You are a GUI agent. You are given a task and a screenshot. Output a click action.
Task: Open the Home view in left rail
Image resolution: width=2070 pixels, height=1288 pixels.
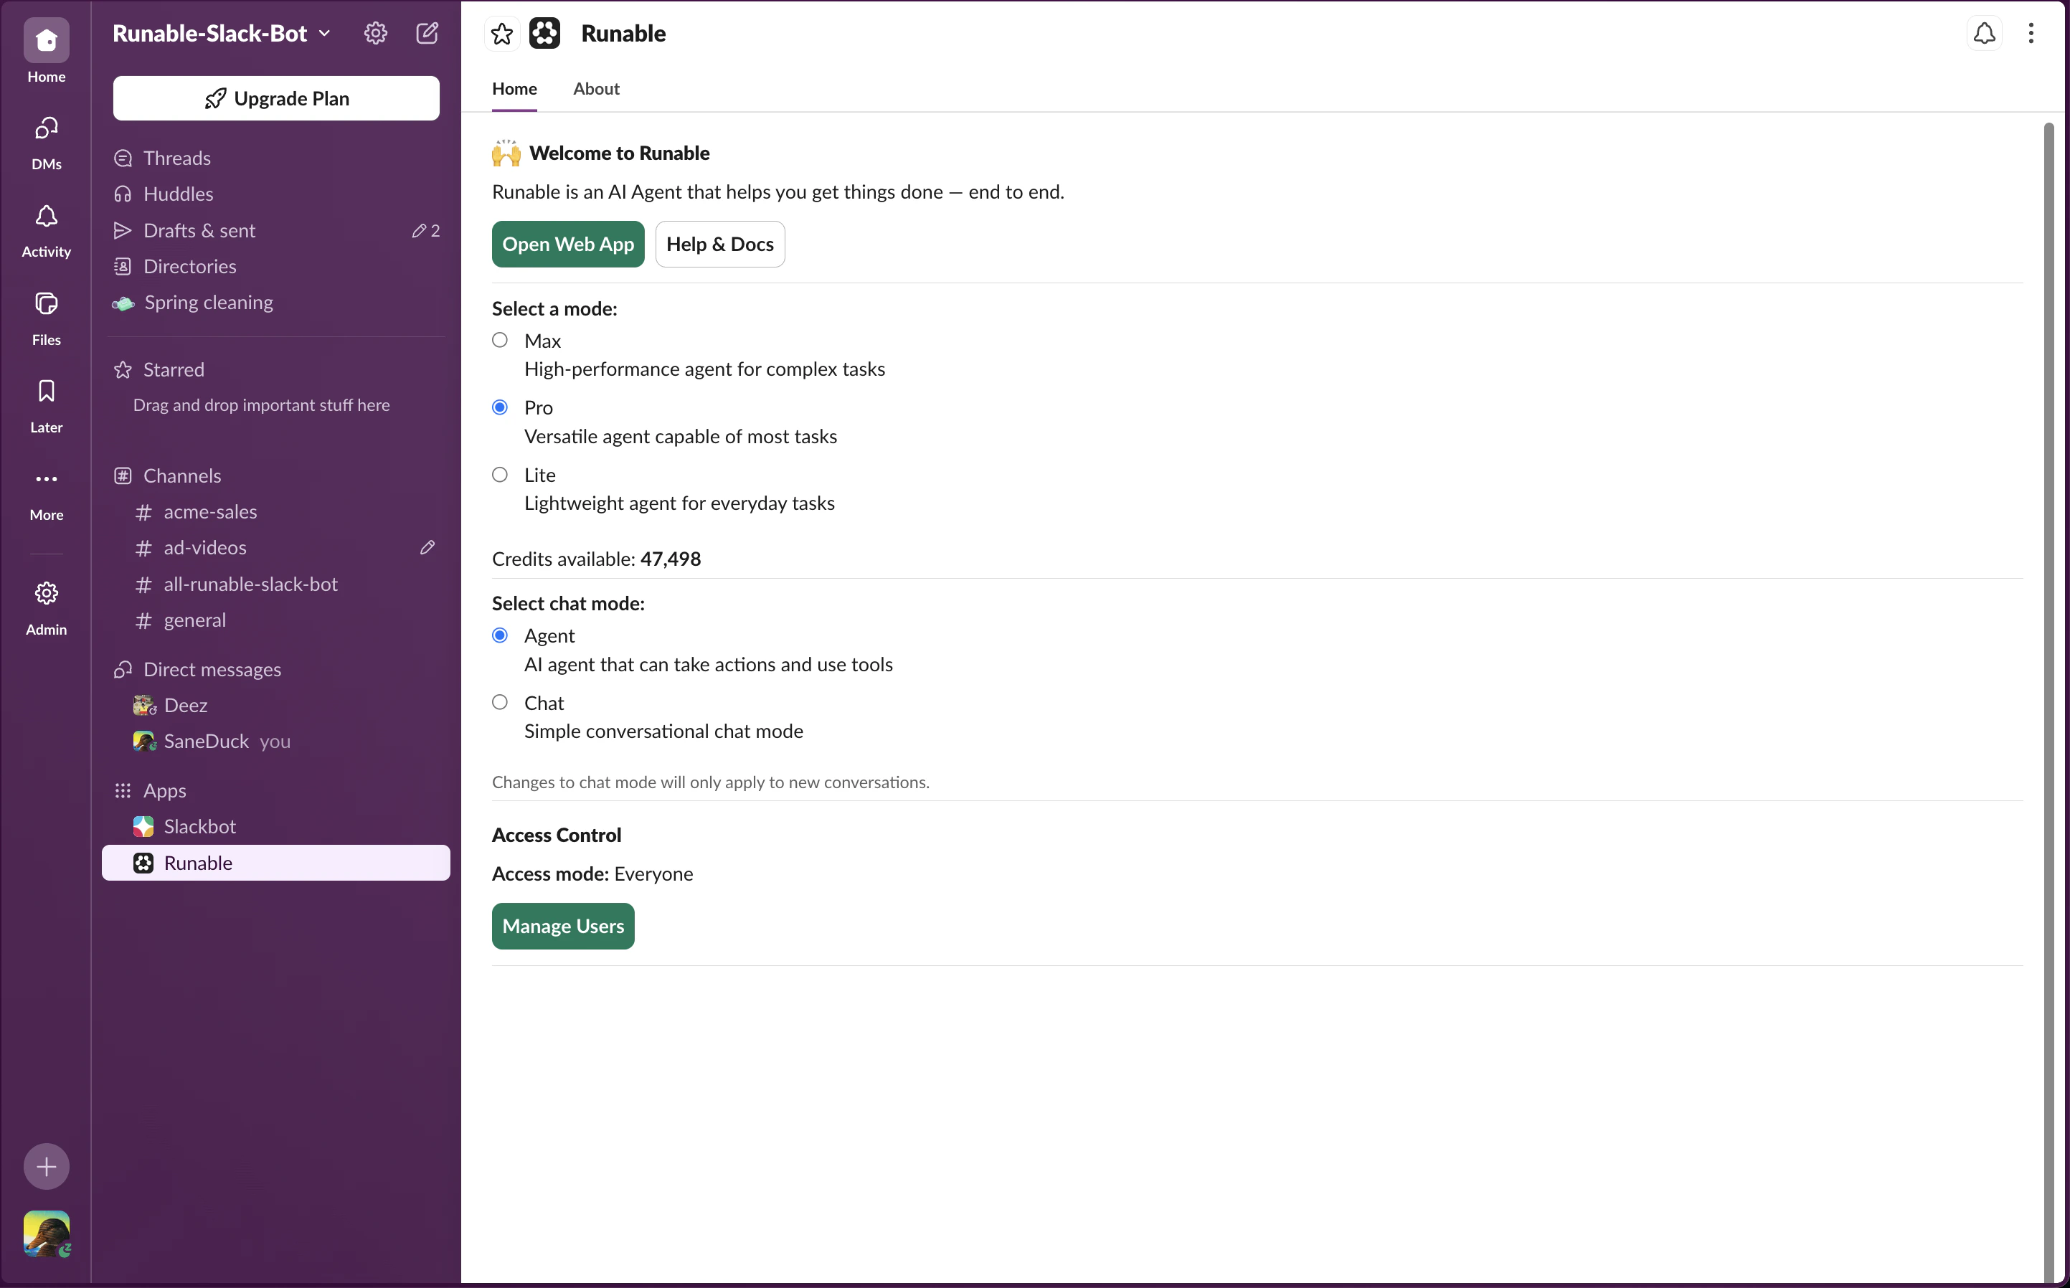(46, 51)
